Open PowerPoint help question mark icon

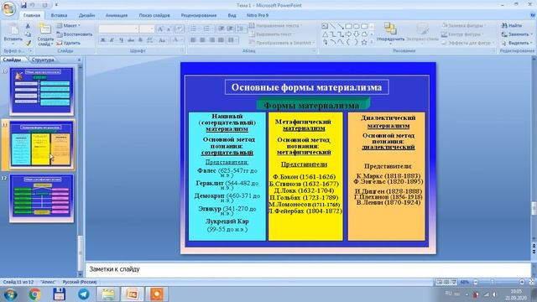coord(533,15)
